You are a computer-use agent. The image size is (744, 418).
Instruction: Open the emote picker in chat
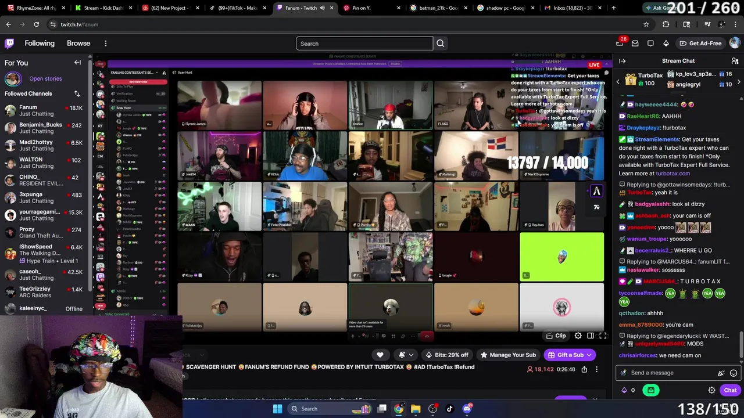[734, 373]
